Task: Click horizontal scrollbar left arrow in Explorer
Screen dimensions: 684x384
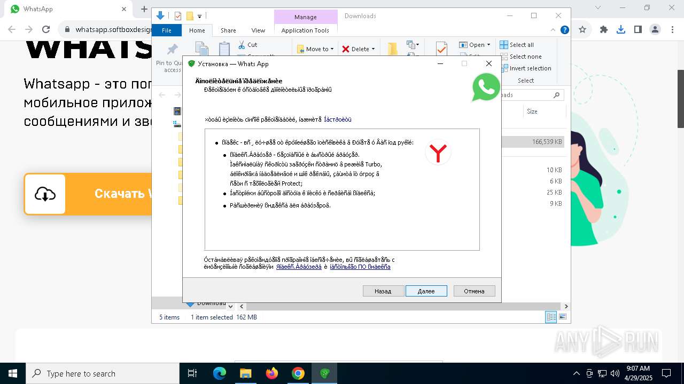Action: tap(242, 307)
